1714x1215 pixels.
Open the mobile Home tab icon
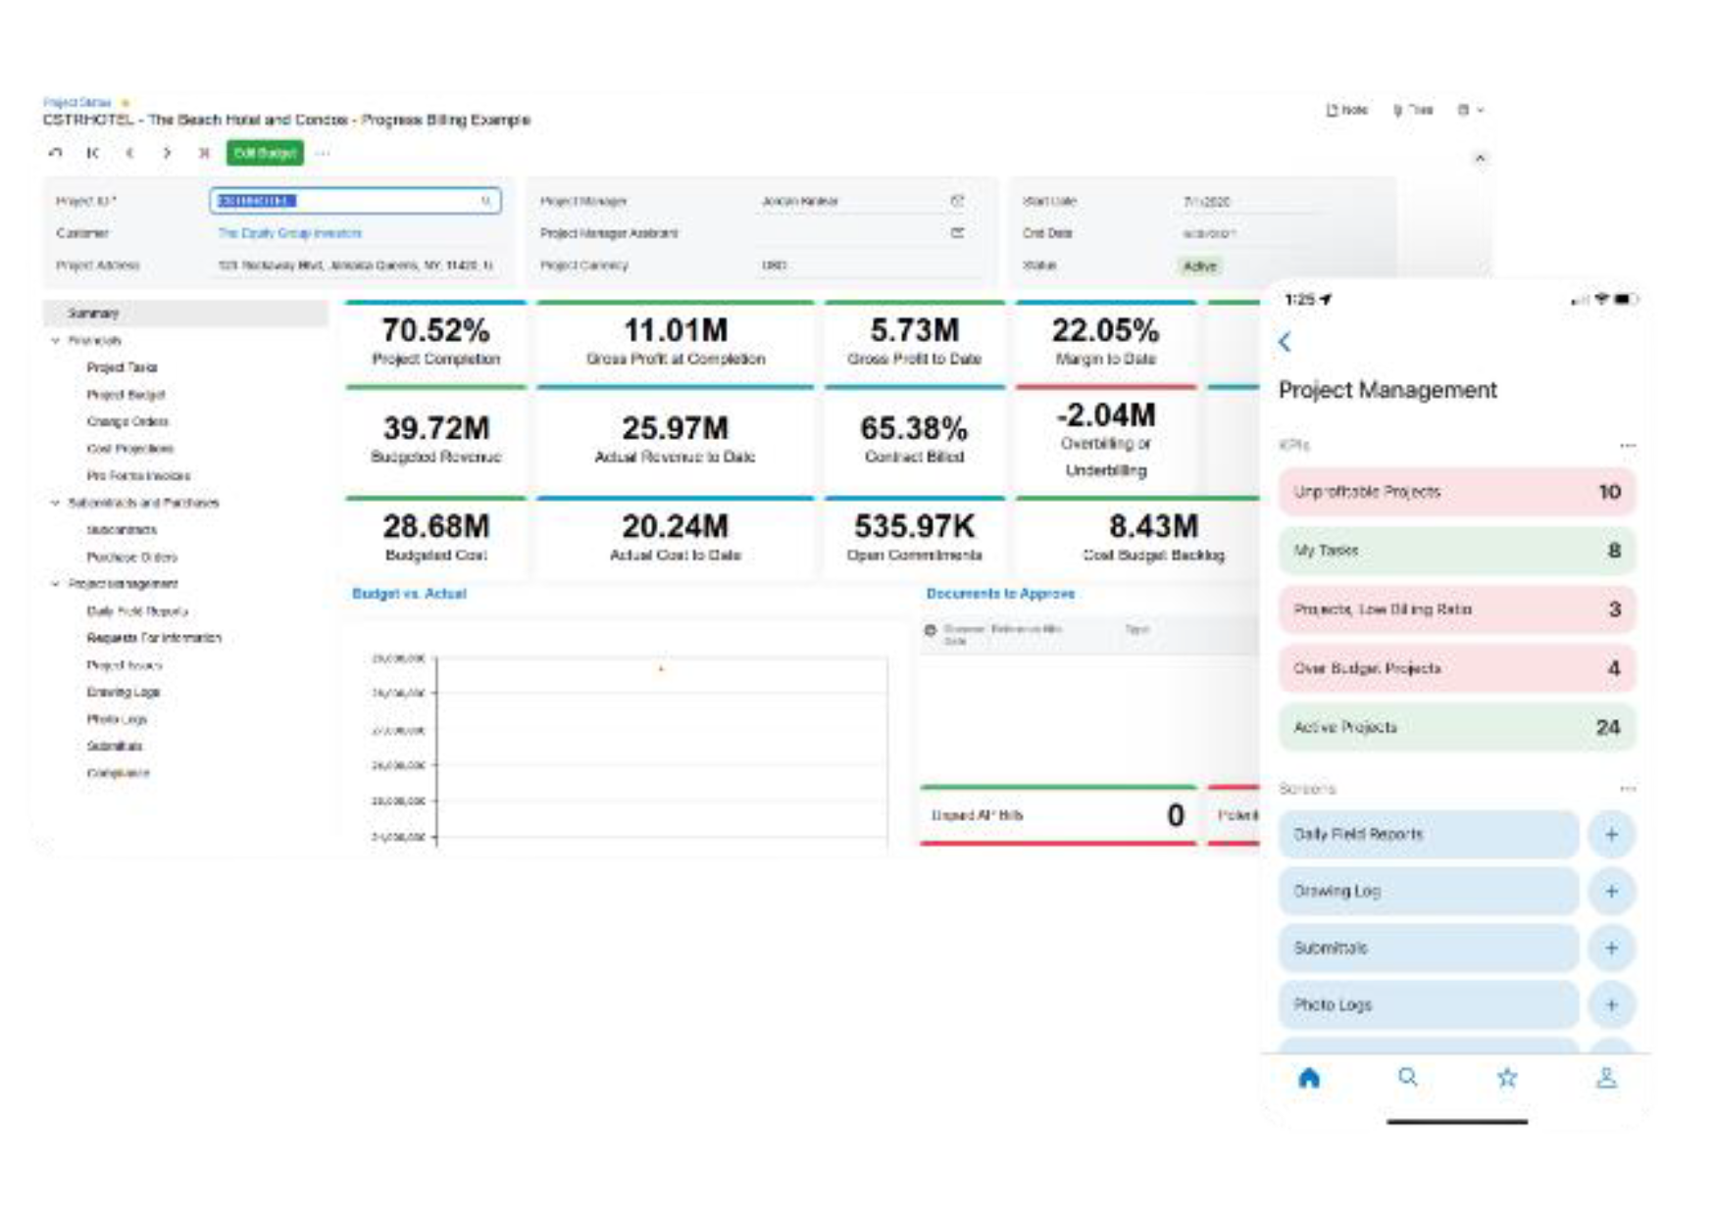coord(1309,1078)
